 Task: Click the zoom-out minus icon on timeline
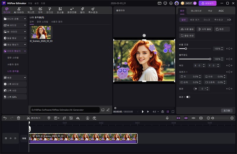pos(208,118)
